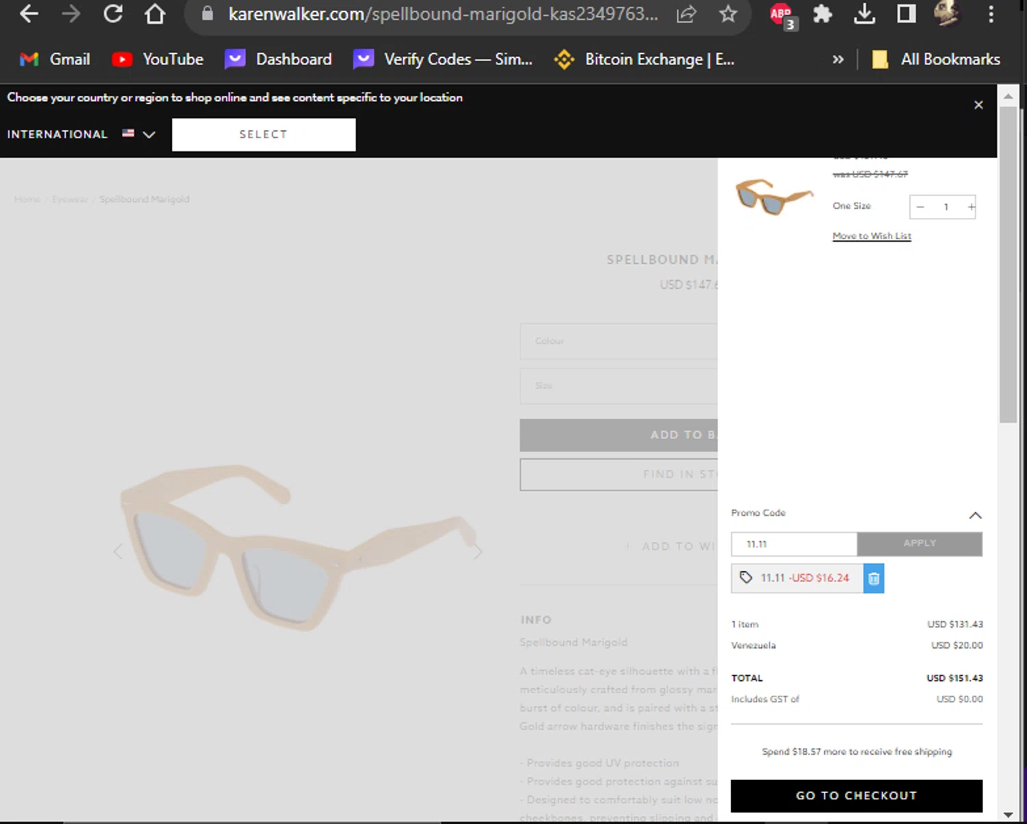
Task: Click the large product sunglasses image
Action: 299,547
